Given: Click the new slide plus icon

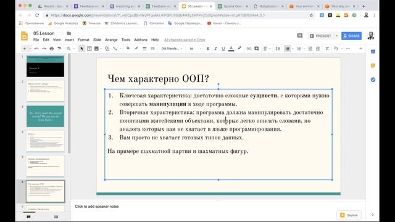Looking at the screenshot, I should 25,49.
